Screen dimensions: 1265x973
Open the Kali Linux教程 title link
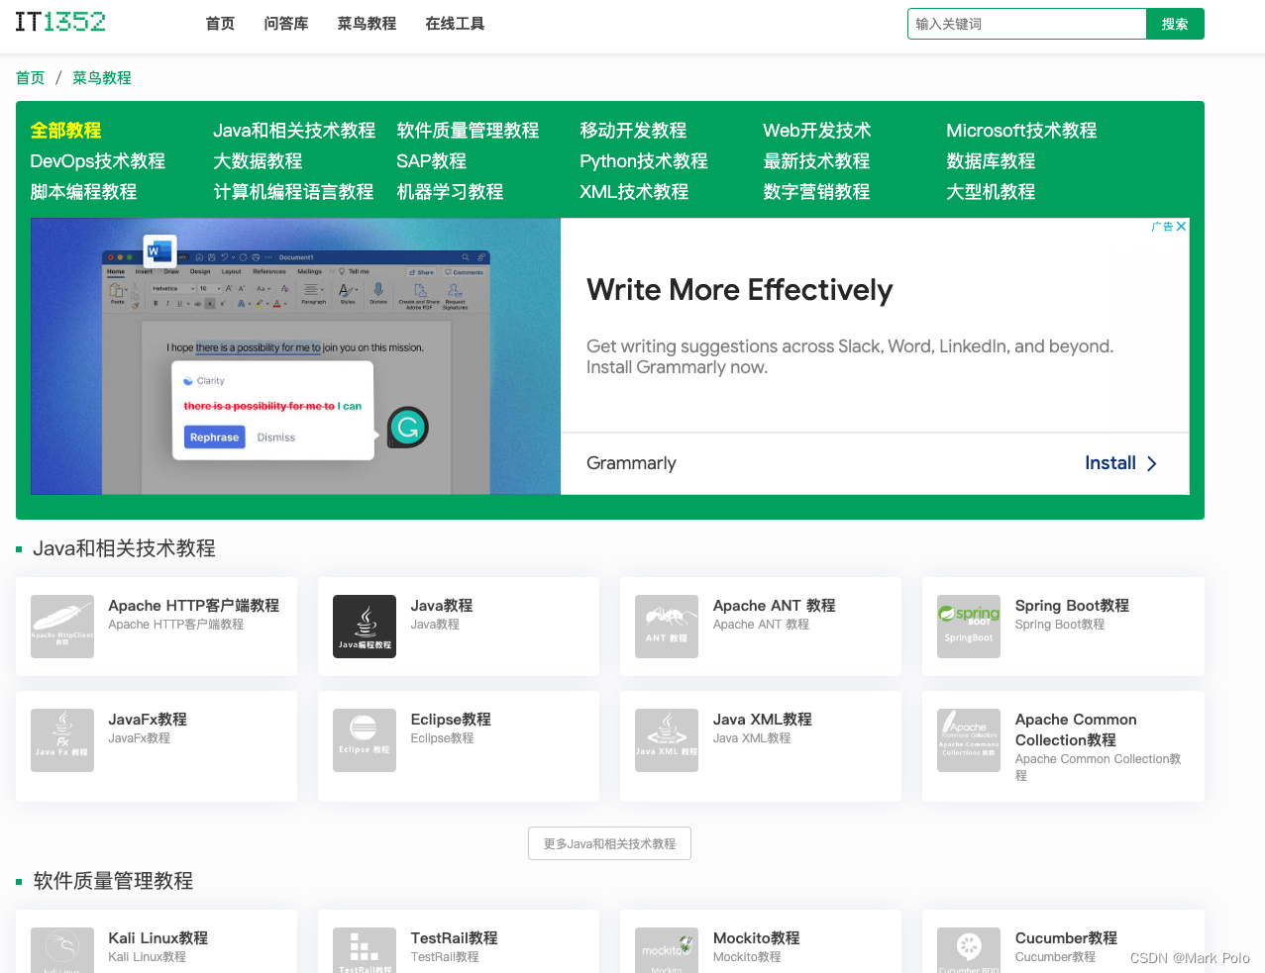158,938
